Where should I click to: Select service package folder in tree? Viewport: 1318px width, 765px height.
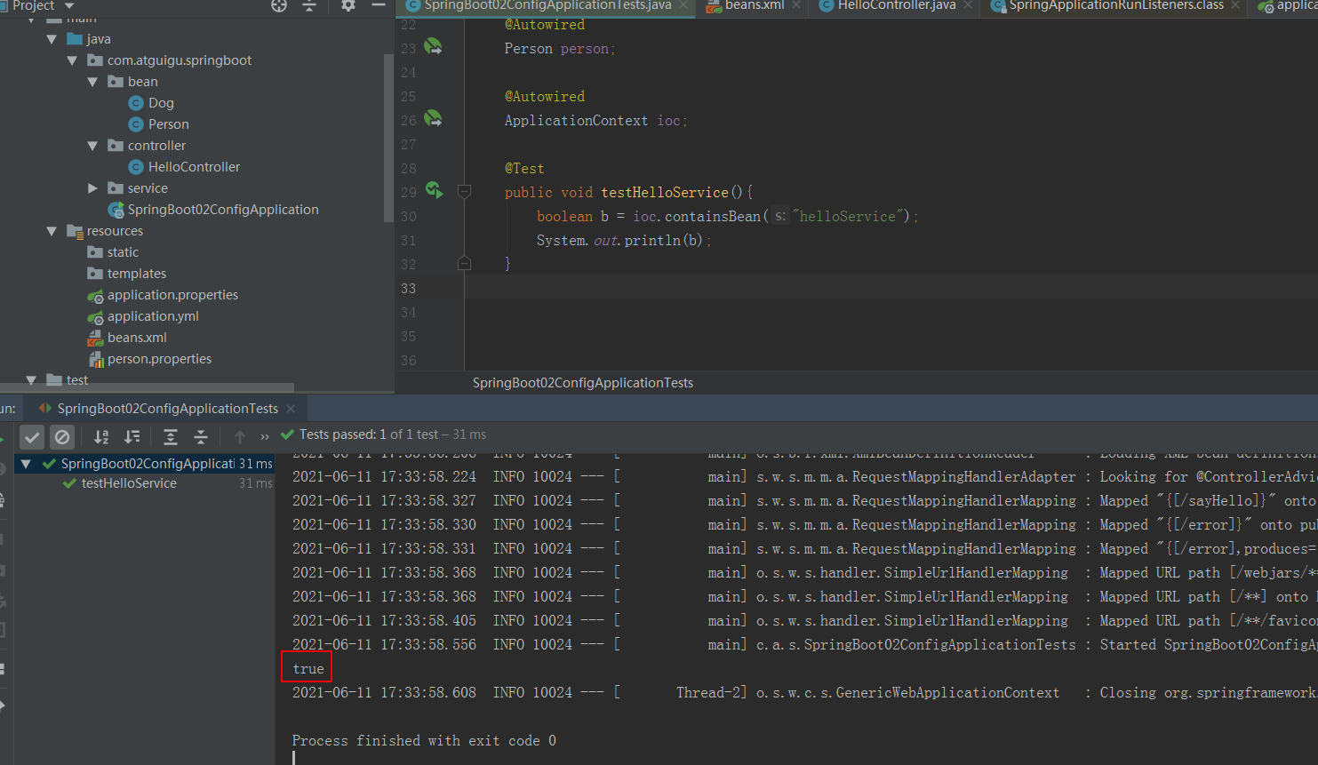[x=148, y=188]
